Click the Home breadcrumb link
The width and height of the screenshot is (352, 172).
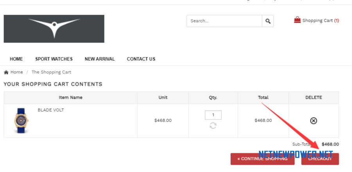(16, 72)
